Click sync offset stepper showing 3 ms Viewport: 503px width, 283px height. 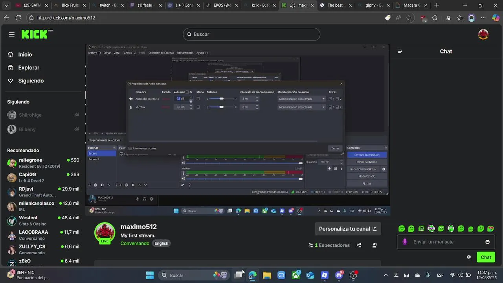coord(257,99)
